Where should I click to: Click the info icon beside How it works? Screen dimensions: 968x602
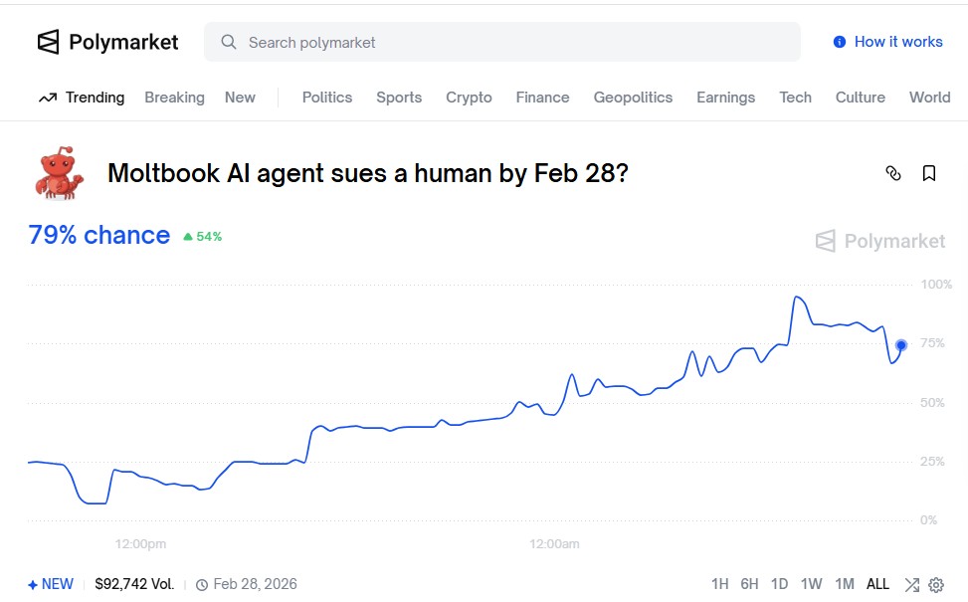(840, 42)
